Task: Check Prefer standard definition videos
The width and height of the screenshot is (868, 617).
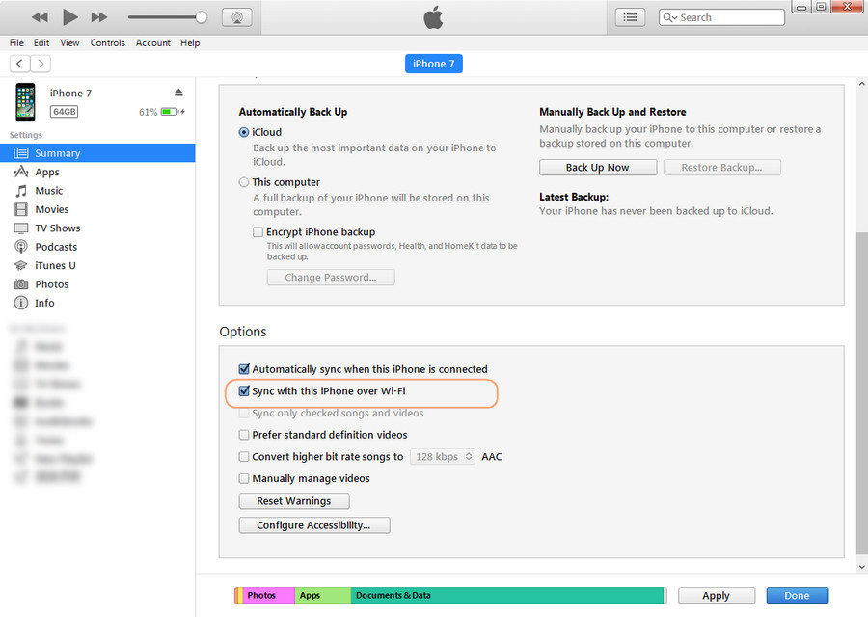Action: coord(244,435)
